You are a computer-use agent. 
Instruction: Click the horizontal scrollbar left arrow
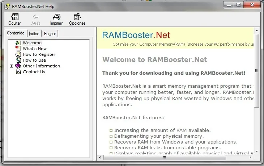click(x=100, y=158)
